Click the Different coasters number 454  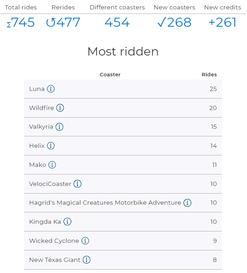[117, 23]
